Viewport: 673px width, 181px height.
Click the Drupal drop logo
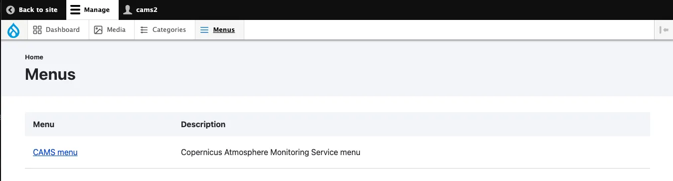[x=13, y=30]
